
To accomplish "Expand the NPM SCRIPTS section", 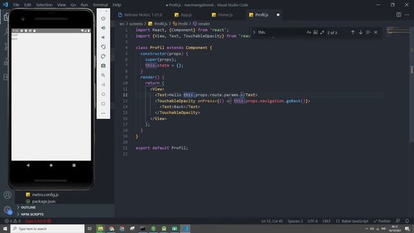I will 32,214.
